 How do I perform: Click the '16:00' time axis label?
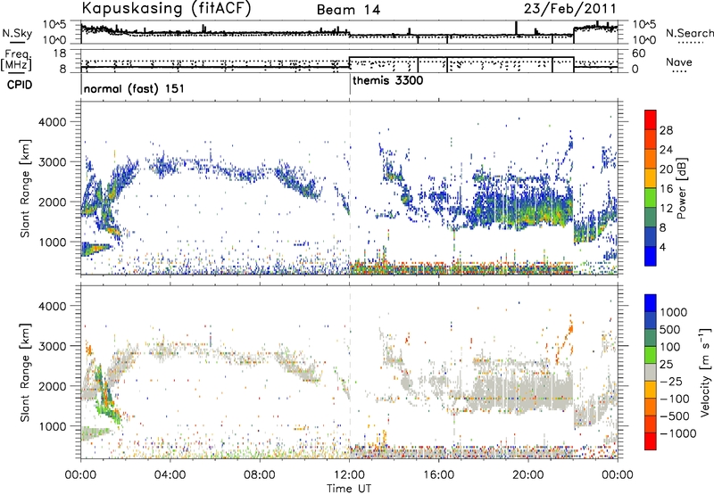click(439, 475)
